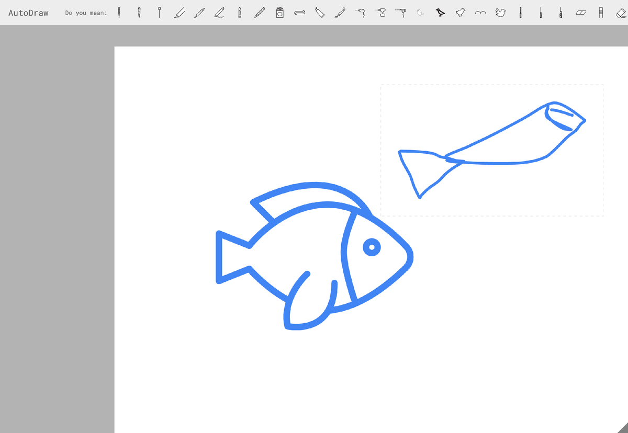
Task: Pick the flat parallelogram eraser suggestion
Action: (x=580, y=13)
